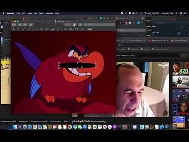The image size is (189, 142).
Task: Open Podcasts from the Dock
Action: click(115, 127)
